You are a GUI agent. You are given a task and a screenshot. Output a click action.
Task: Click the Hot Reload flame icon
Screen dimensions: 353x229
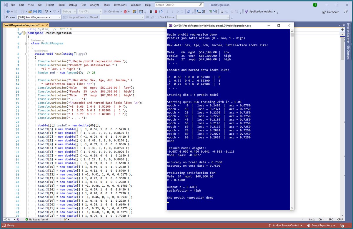(125, 11)
